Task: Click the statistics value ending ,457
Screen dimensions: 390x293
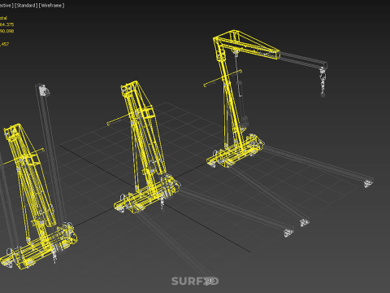Action: pyautogui.click(x=4, y=44)
